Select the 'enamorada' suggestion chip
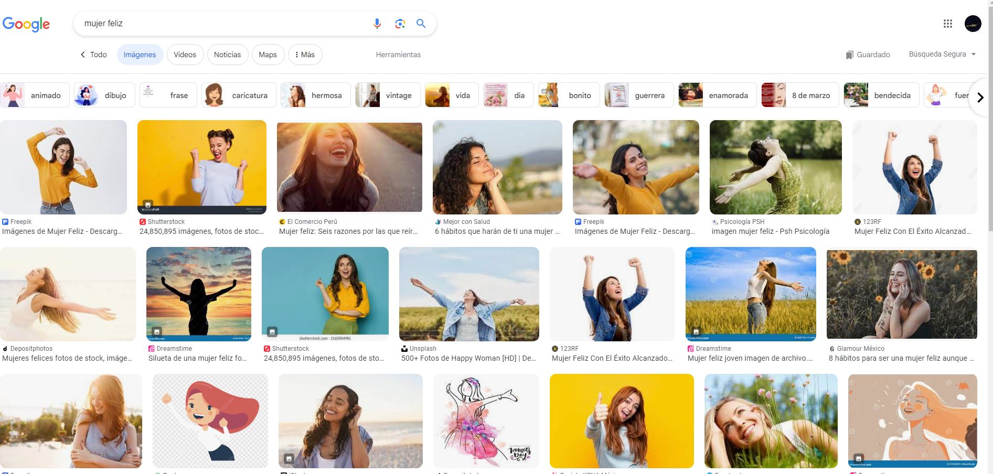Screen dimensions: 993x474 (x=717, y=95)
